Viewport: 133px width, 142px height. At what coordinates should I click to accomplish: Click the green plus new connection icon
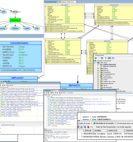tap(96, 58)
